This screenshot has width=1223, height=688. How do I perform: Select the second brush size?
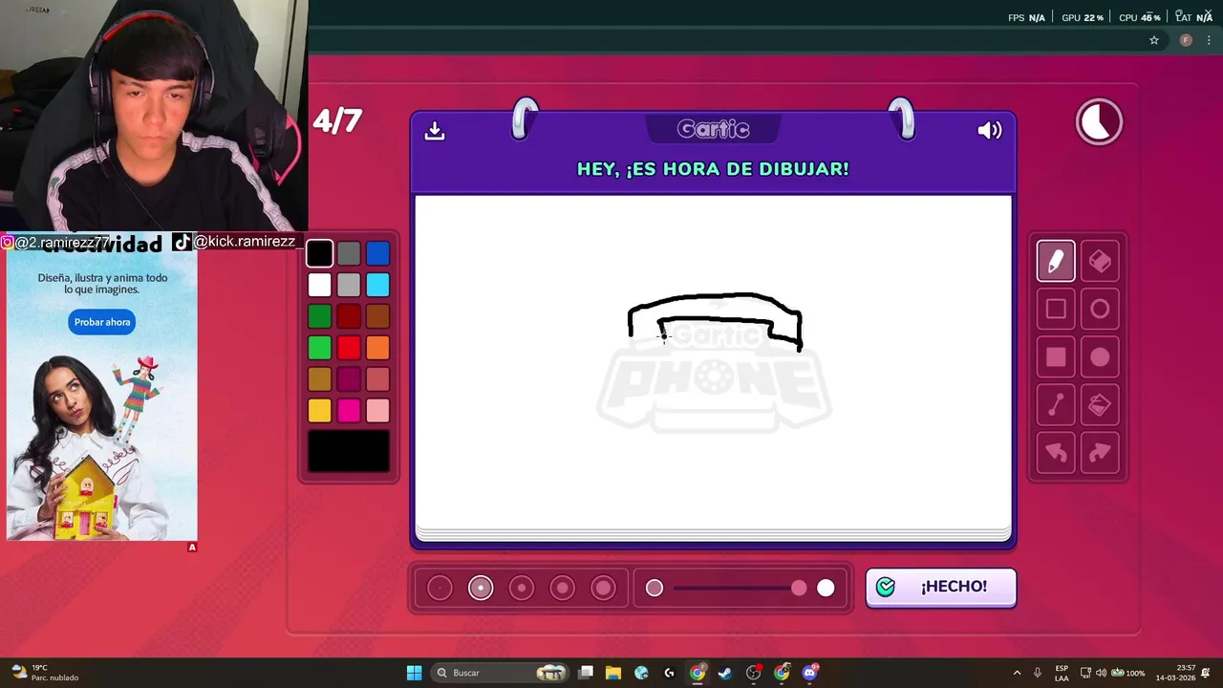tap(481, 588)
